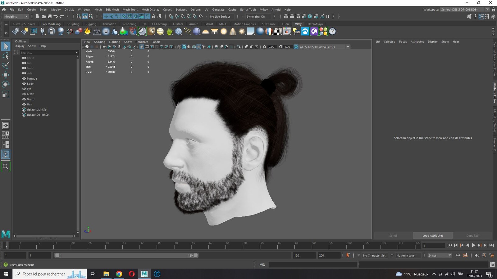Click the Paint selection brush tool
This screenshot has width=497, height=279.
pos(6,65)
